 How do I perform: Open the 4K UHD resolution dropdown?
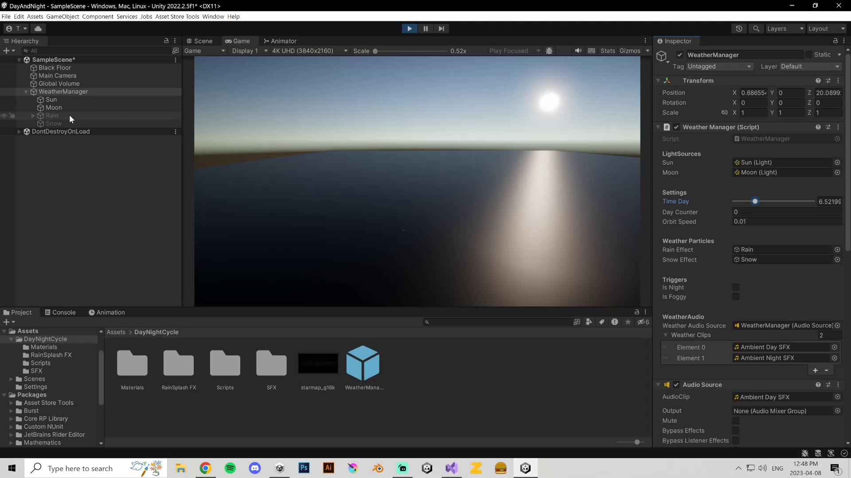tap(309, 51)
